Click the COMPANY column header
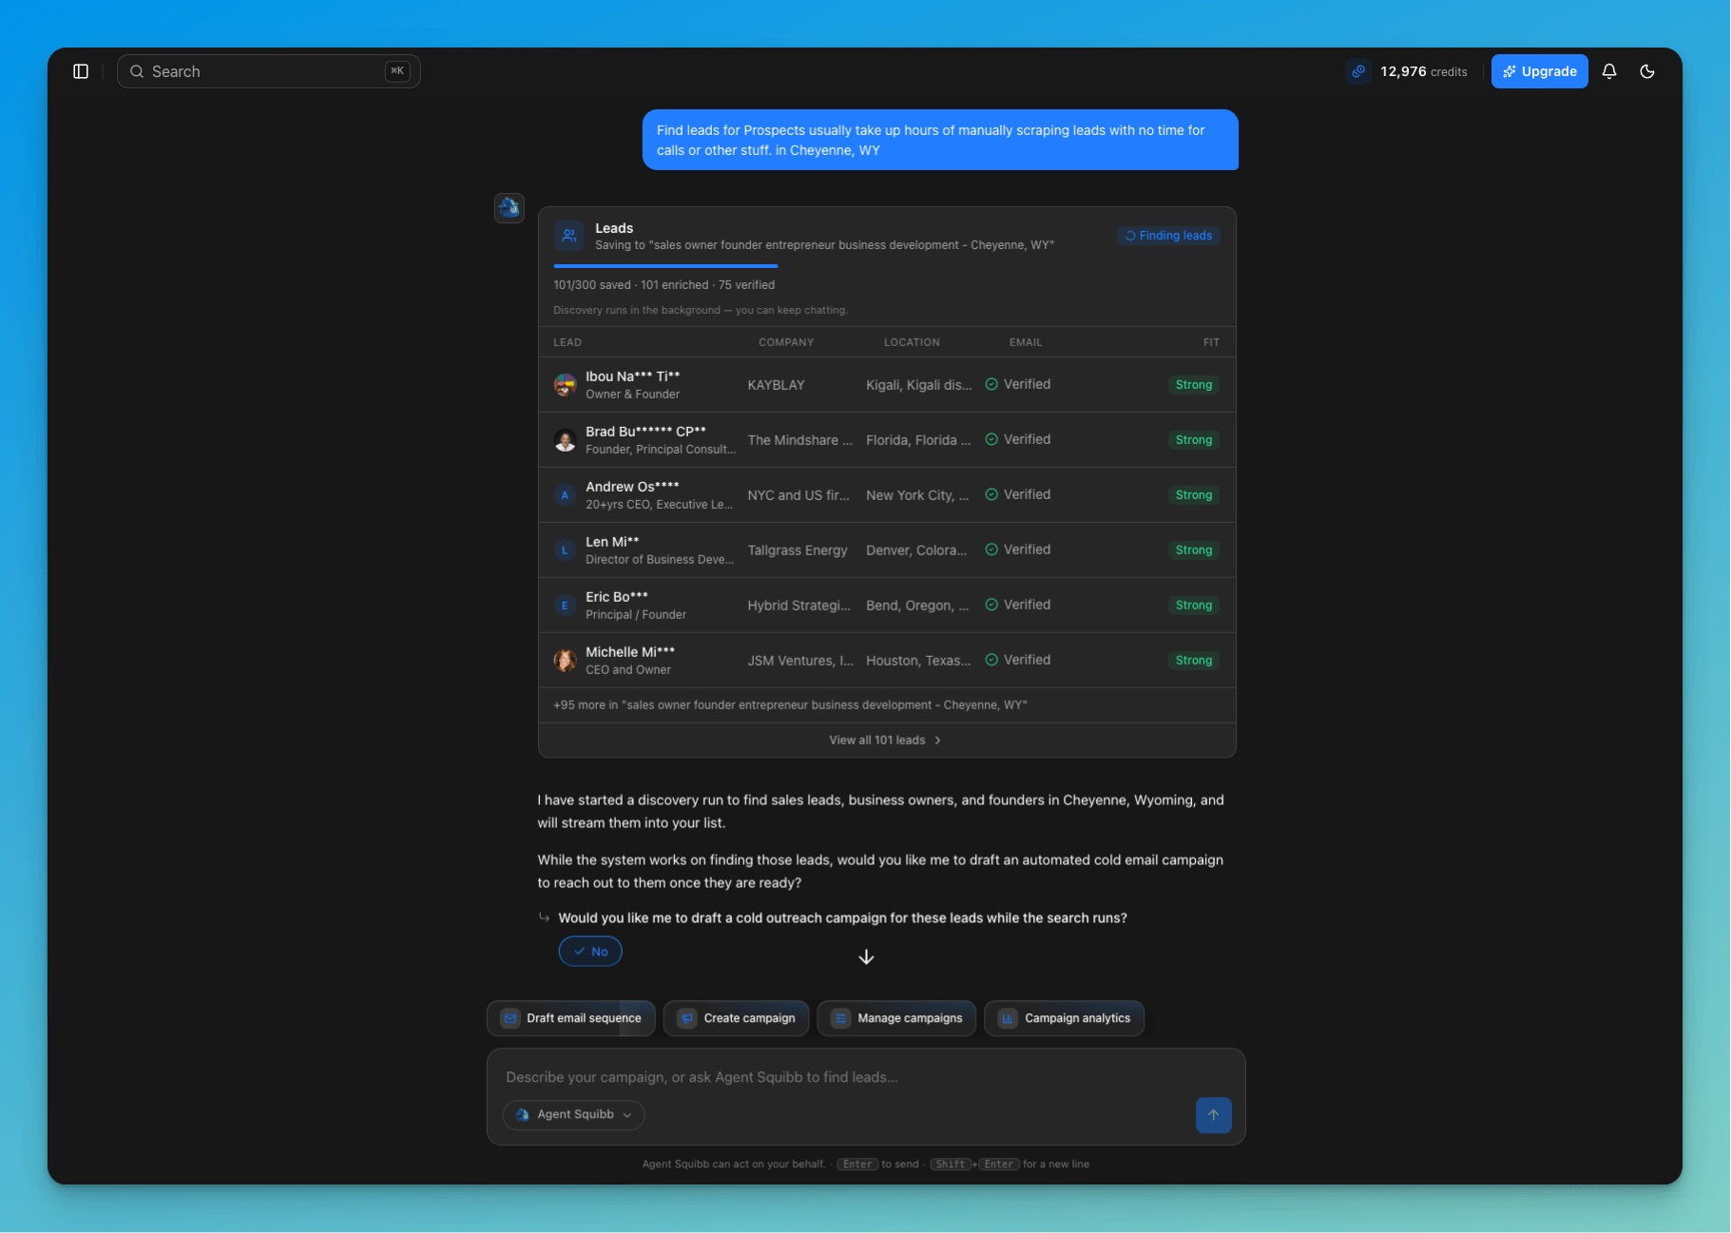 click(x=786, y=342)
